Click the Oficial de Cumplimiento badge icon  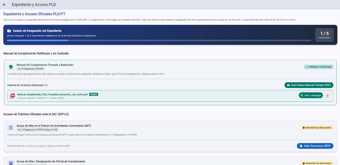pyautogui.click(x=11, y=163)
